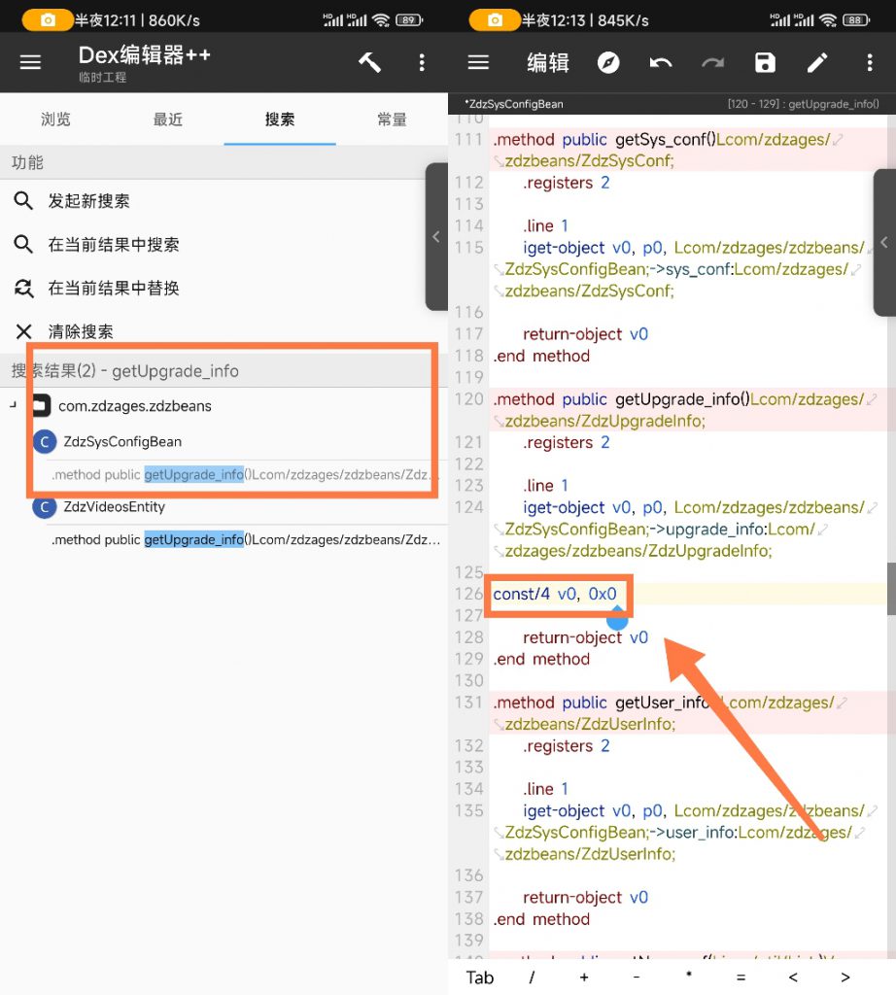Collapse the com.zdzages.zdzbeans result node
This screenshot has height=995, width=896.
click(12, 404)
